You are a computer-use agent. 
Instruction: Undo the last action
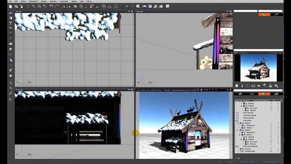pos(51,6)
